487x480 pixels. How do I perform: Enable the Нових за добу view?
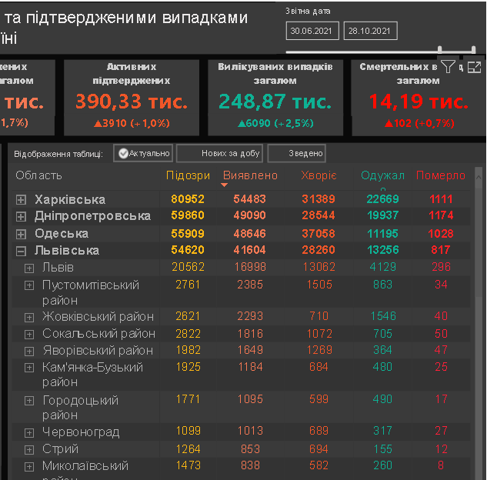(x=219, y=154)
